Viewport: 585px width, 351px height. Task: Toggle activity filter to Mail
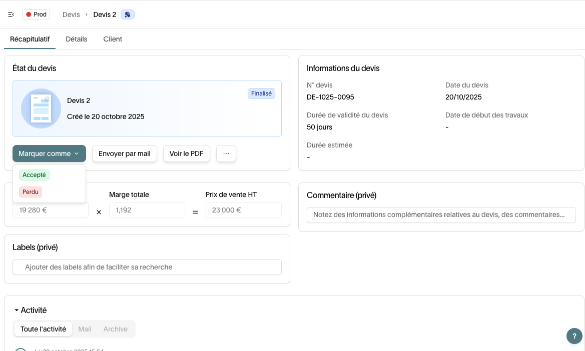pos(85,329)
